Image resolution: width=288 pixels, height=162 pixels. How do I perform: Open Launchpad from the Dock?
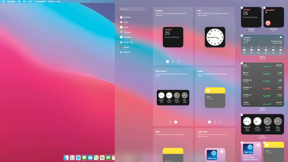click(72, 158)
